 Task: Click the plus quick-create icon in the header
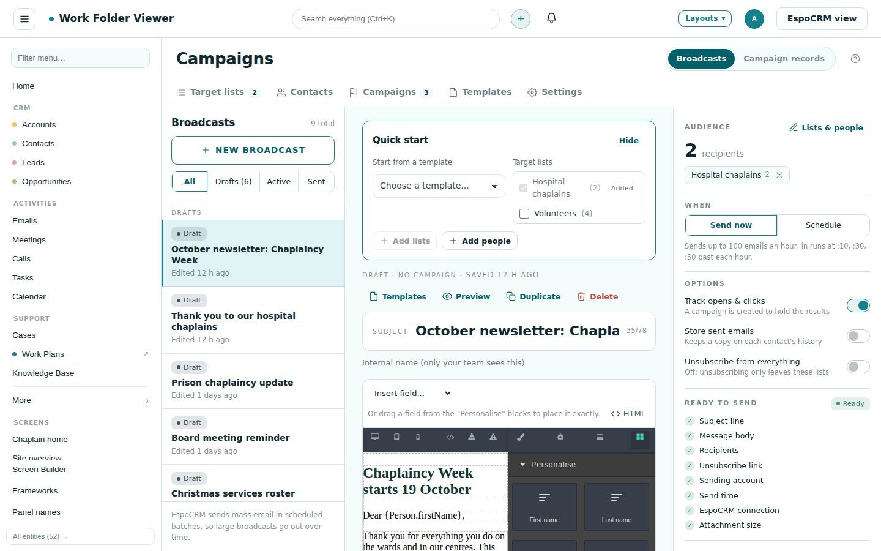pyautogui.click(x=521, y=19)
